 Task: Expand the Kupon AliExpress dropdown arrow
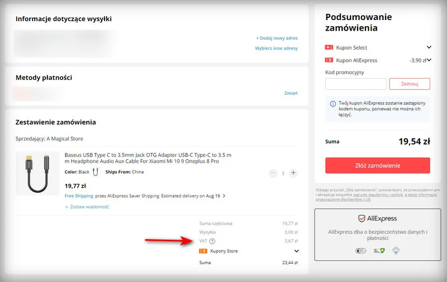click(429, 60)
